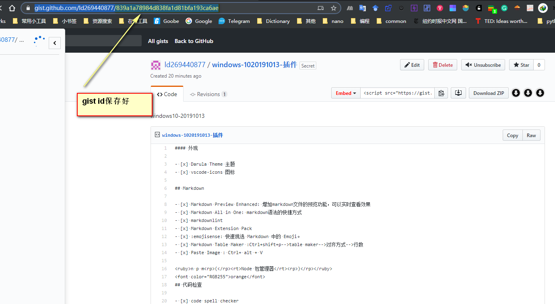555x304 pixels.
Task: Click the windows-1020191013-插件 file header link
Action: coord(192,135)
